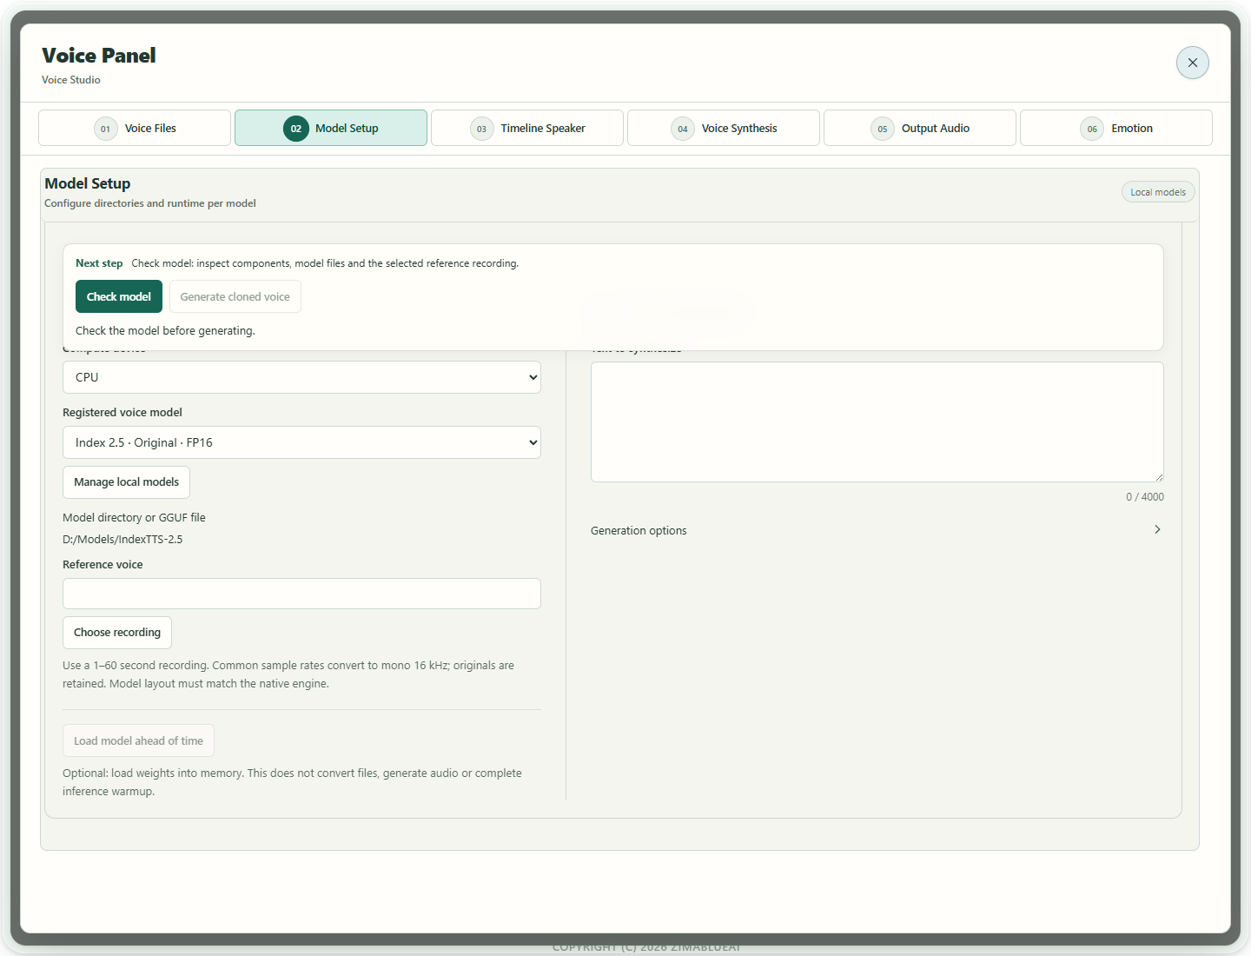
Task: Close the Voice Panel with the X button
Action: pos(1192,63)
